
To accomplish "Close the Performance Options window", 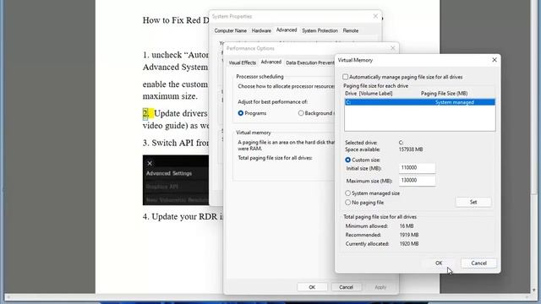I will (x=392, y=48).
